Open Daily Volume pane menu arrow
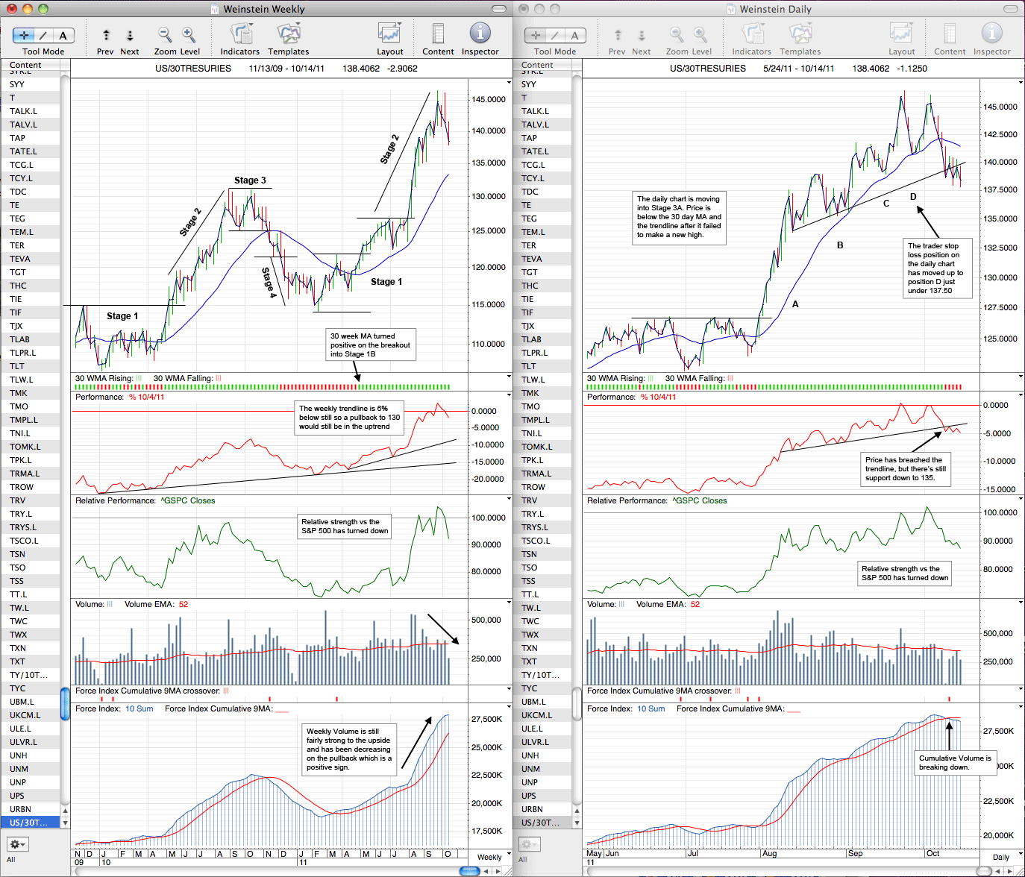This screenshot has height=877, width=1025. coord(1021,603)
